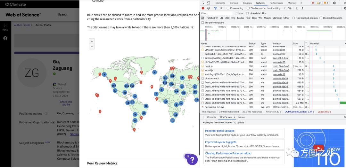This screenshot has height=168, width=346.
Task: Open the Issues drawer tab
Action: 241,117
